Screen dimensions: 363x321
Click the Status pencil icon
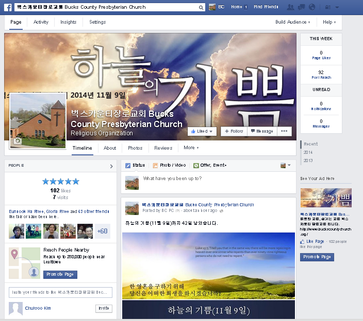coord(128,166)
